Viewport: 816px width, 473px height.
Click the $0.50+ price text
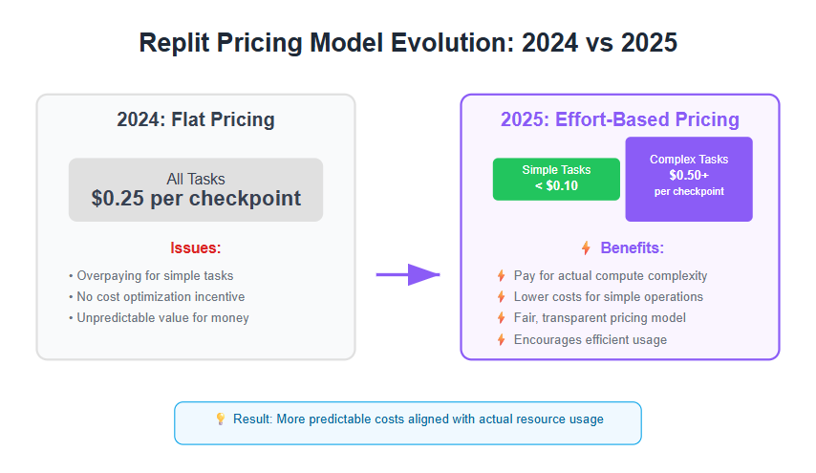point(689,176)
